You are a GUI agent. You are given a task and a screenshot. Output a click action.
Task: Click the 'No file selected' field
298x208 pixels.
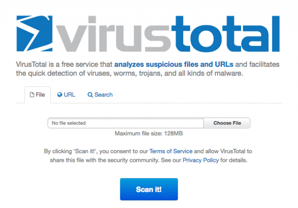click(x=125, y=123)
